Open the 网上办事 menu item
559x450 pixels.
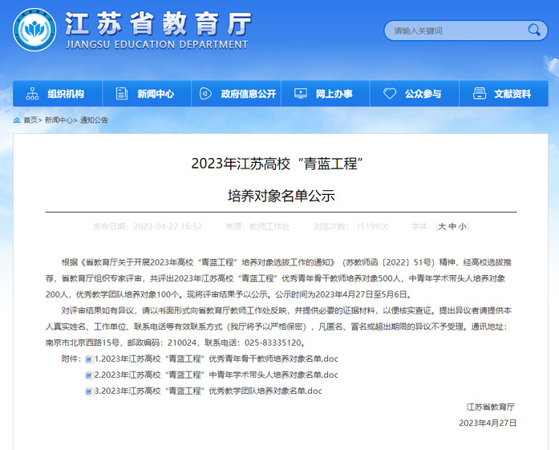click(334, 94)
